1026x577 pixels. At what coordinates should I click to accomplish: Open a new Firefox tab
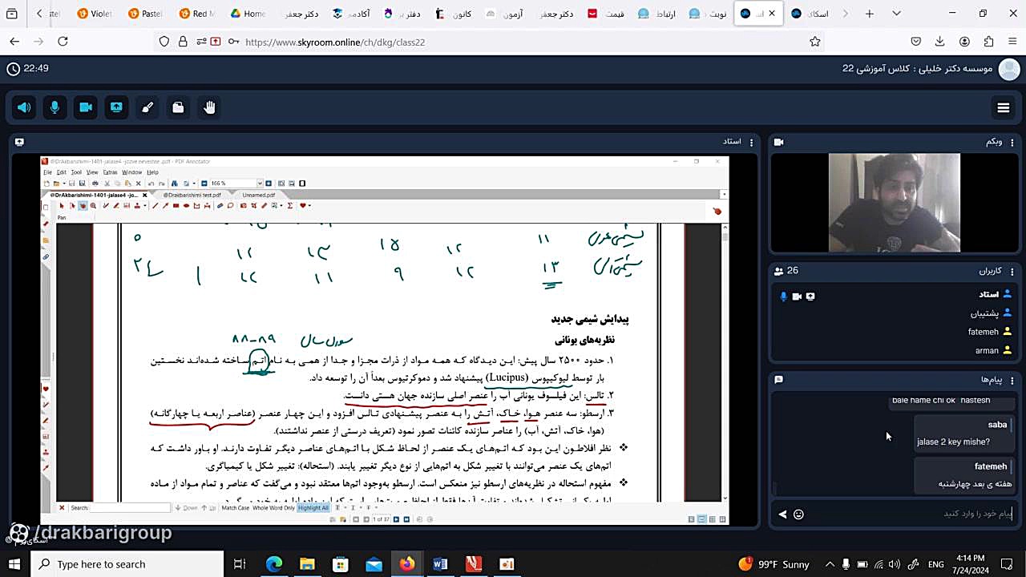pyautogui.click(x=869, y=14)
